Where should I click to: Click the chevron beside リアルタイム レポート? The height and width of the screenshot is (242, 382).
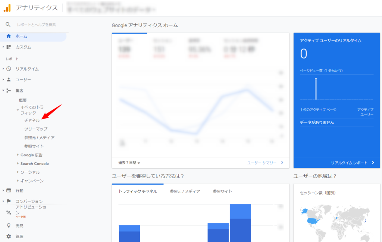click(373, 162)
